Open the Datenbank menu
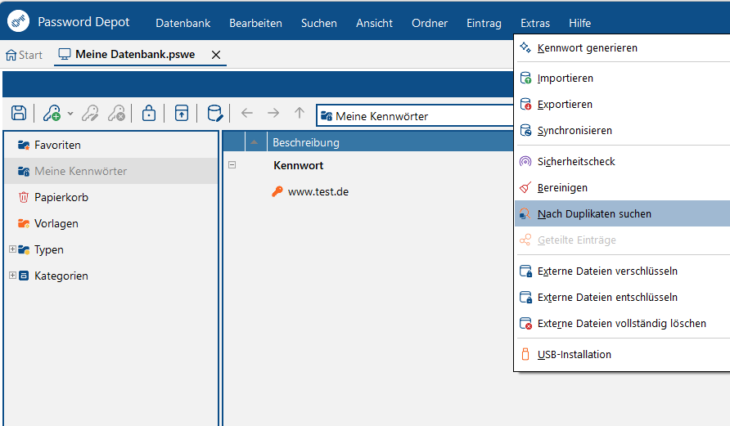730x426 pixels. (x=183, y=23)
